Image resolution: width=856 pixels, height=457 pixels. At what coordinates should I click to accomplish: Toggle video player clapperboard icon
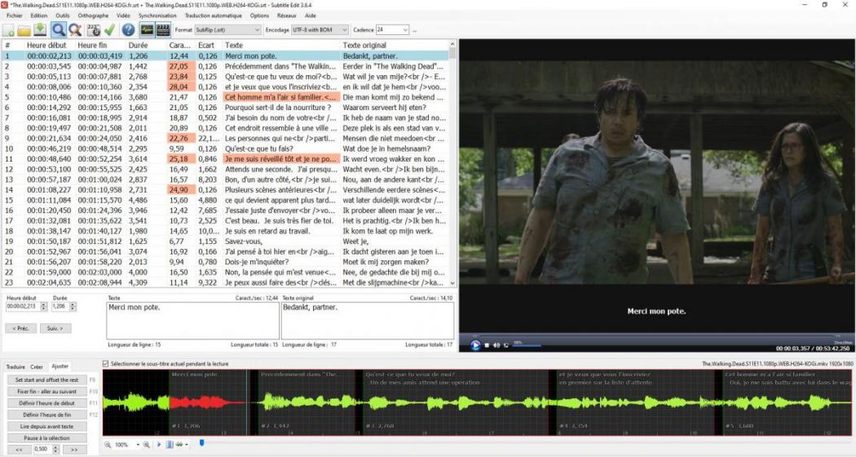point(163,30)
